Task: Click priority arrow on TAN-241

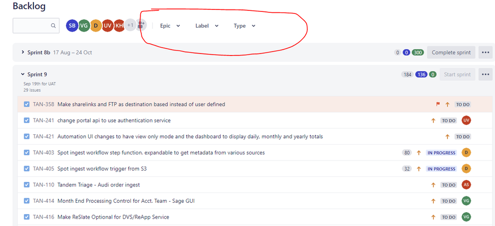Action: (x=433, y=120)
